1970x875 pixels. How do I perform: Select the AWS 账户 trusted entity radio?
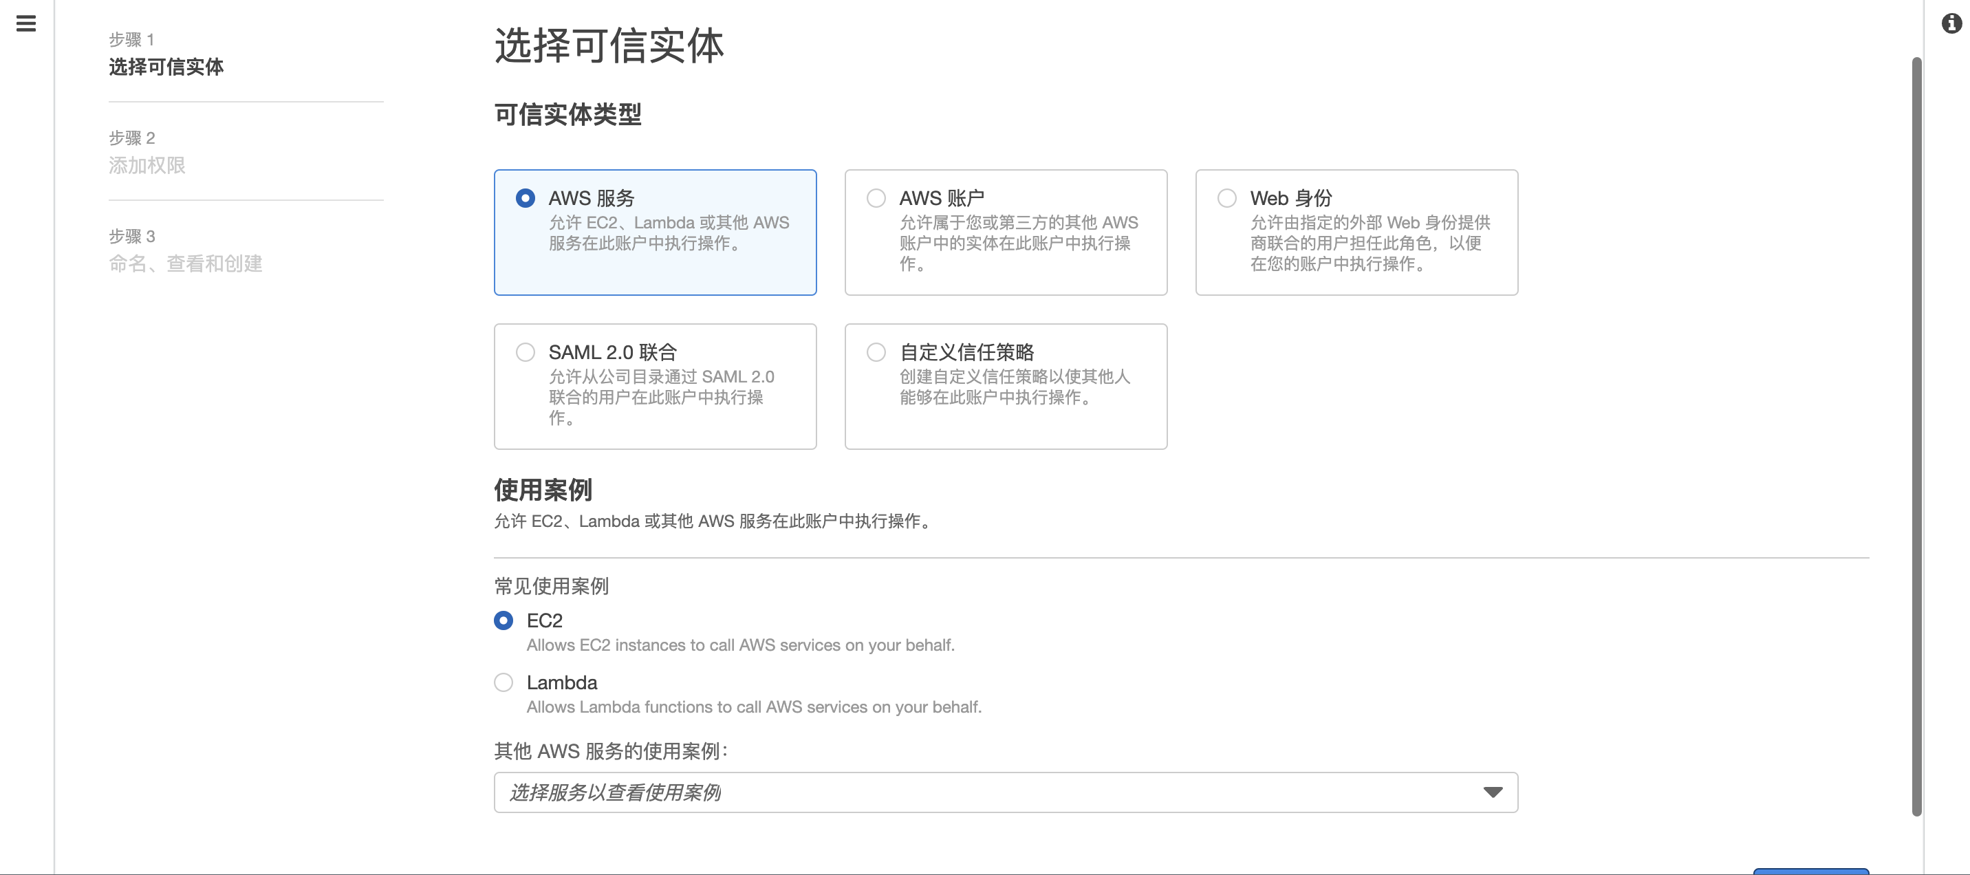(x=876, y=198)
